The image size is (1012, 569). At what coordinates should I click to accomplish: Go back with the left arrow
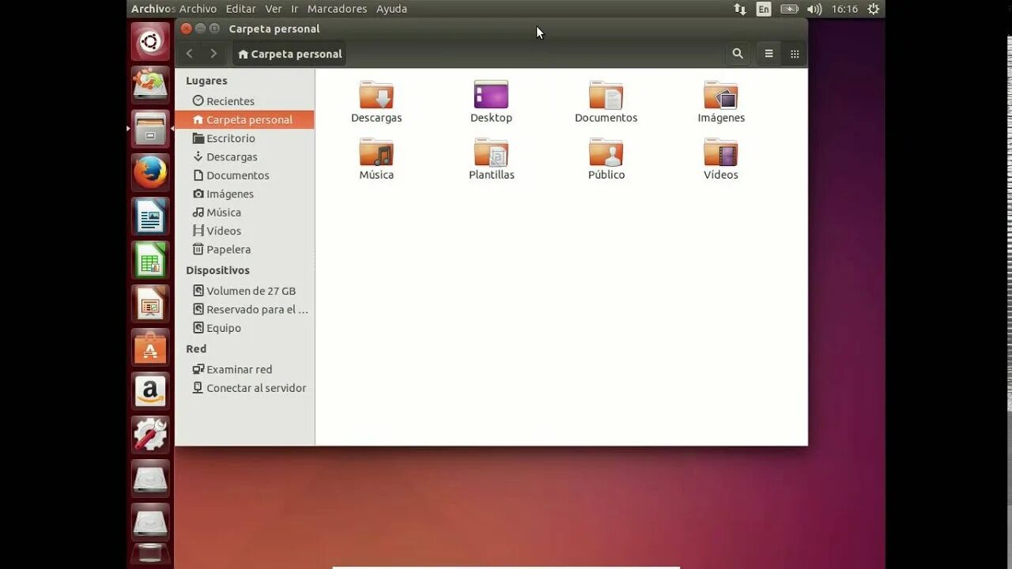pyautogui.click(x=189, y=54)
